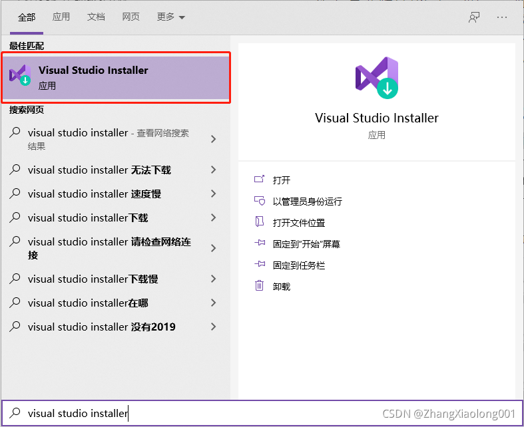The width and height of the screenshot is (524, 427).
Task: Click the 卸载 trash bin icon
Action: point(259,285)
